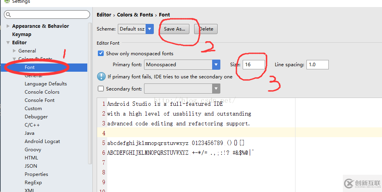The height and width of the screenshot is (192, 382).
Task: Expand the General node under Editor
Action: point(14,51)
